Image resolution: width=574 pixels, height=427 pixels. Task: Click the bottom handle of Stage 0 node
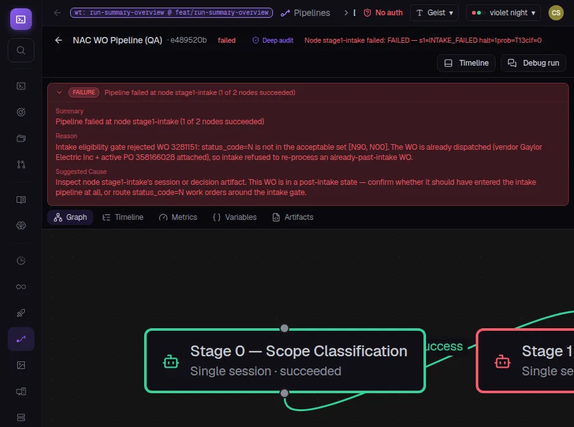click(284, 393)
